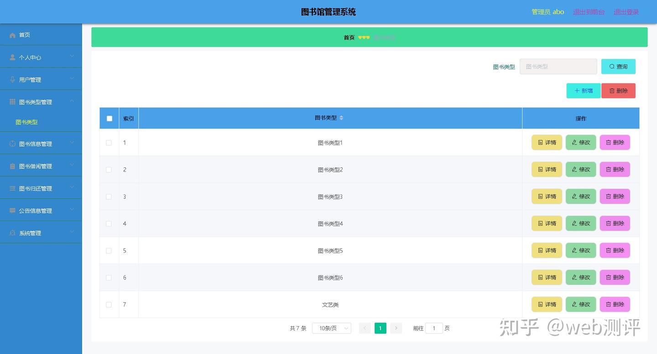Click the 前往 page number input field
This screenshot has height=354, width=657.
pyautogui.click(x=434, y=328)
